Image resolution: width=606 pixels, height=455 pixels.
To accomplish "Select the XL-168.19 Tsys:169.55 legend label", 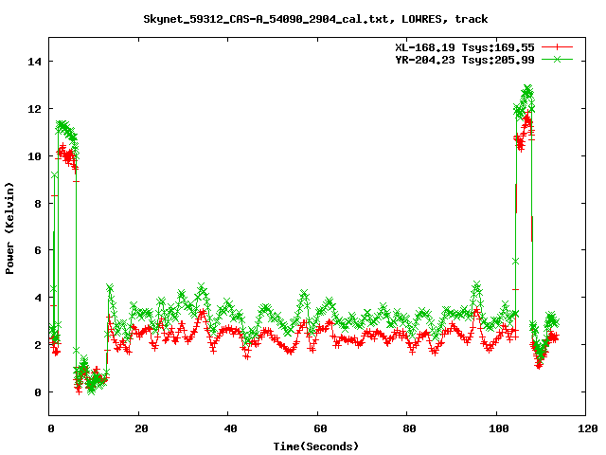I will coord(465,47).
